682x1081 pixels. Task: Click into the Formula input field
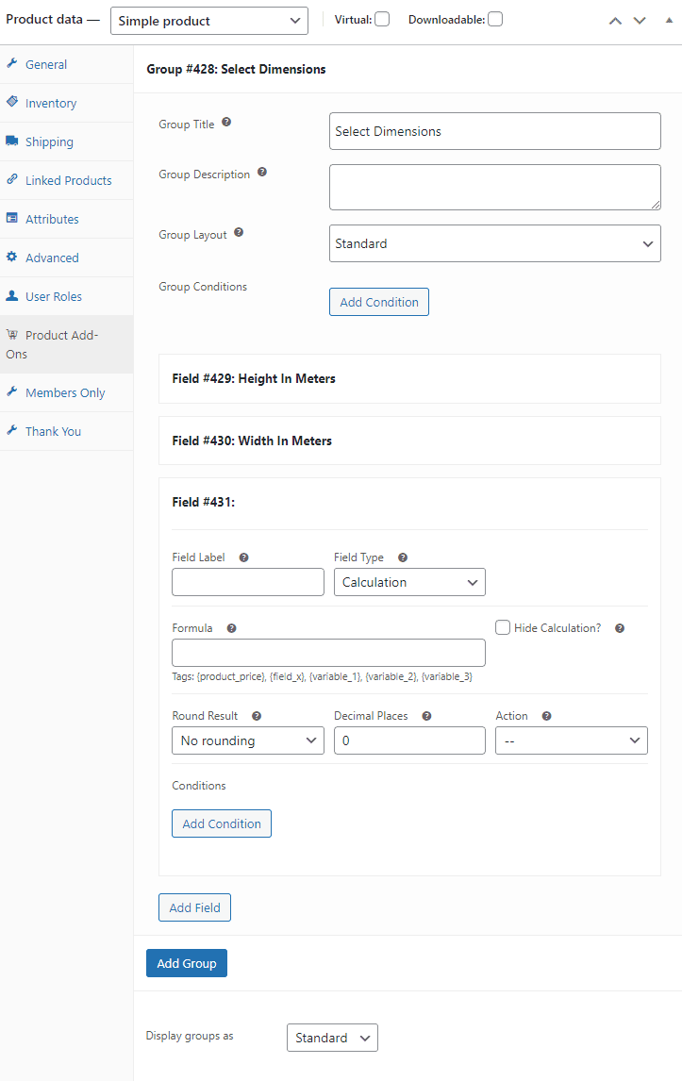tap(328, 653)
